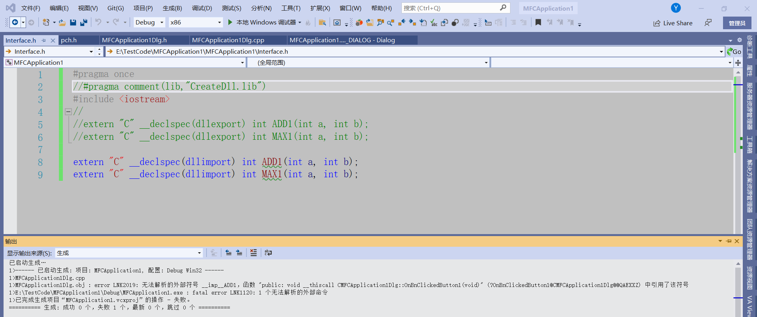Toggle word wrap in the output panel
The width and height of the screenshot is (757, 317).
(x=268, y=253)
